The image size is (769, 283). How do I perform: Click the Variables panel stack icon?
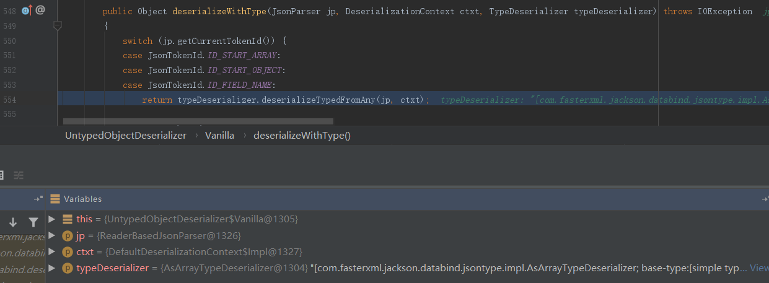pyautogui.click(x=55, y=199)
